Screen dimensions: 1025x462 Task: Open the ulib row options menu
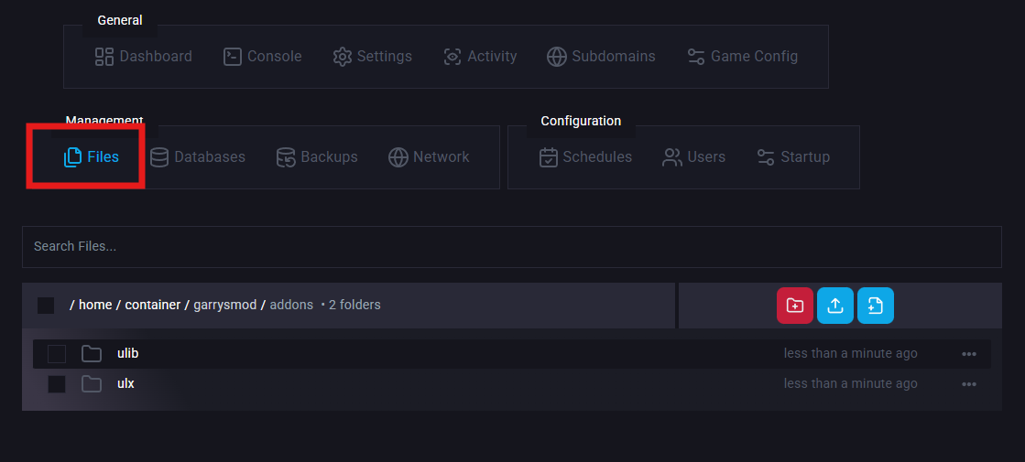pyautogui.click(x=968, y=354)
